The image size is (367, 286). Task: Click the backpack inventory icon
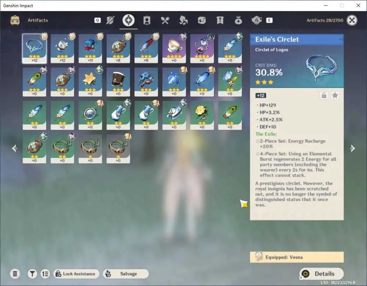pyautogui.click(x=15, y=20)
